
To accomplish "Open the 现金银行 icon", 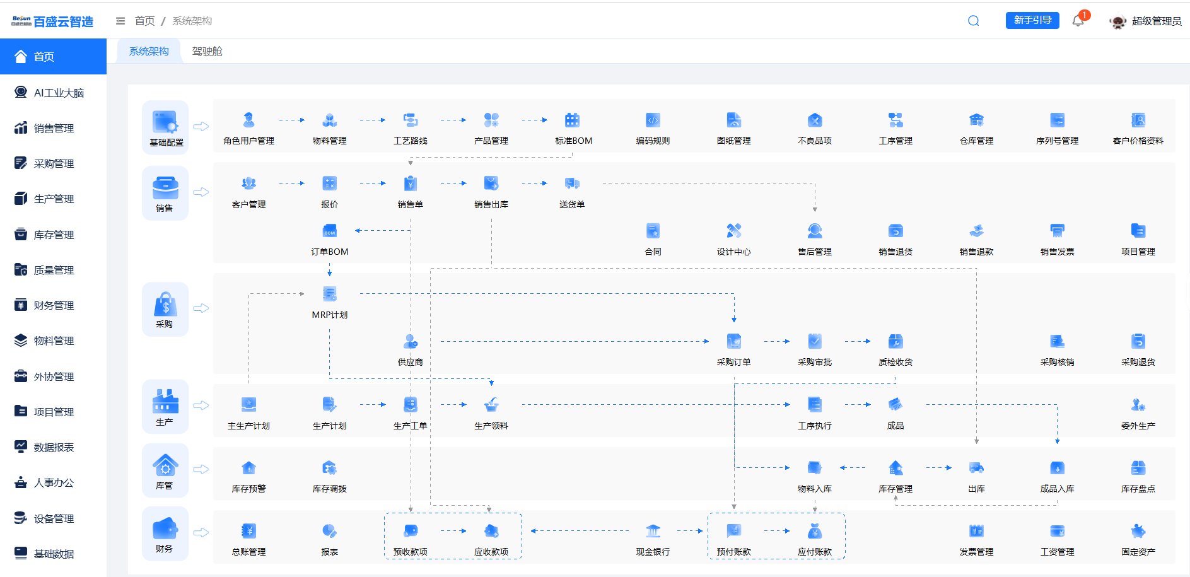I will pos(653,531).
